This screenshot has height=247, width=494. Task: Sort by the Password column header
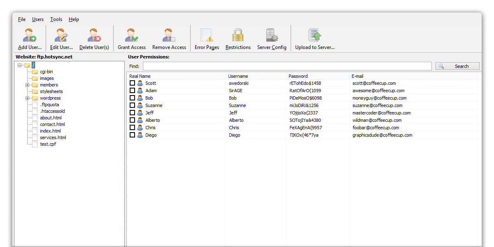[x=318, y=76]
